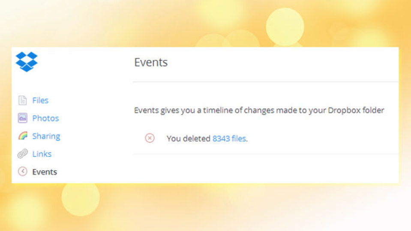Click the red X deleted-event icon
Image resolution: width=411 pixels, height=231 pixels.
[150, 138]
